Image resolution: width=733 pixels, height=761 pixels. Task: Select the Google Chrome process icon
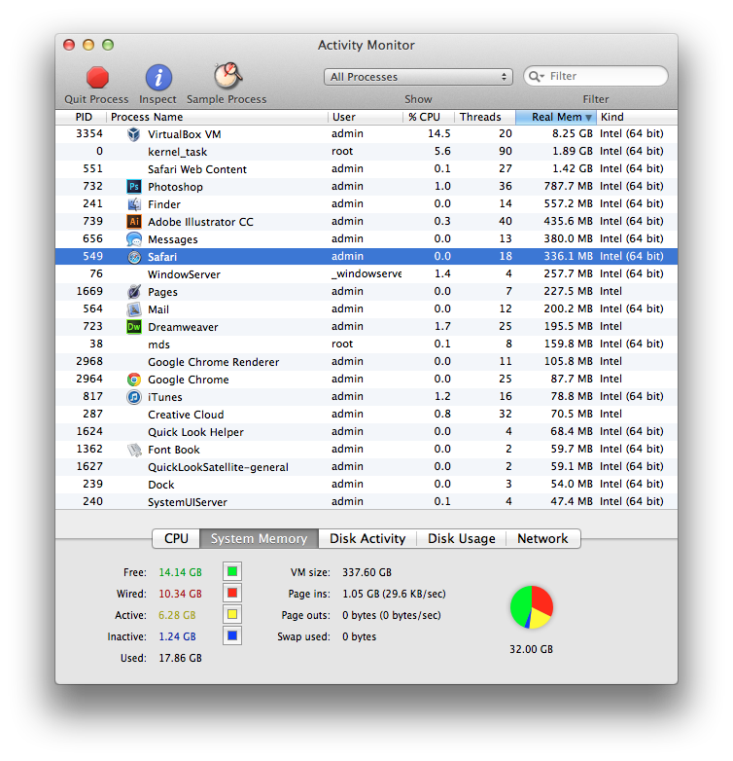pyautogui.click(x=134, y=380)
